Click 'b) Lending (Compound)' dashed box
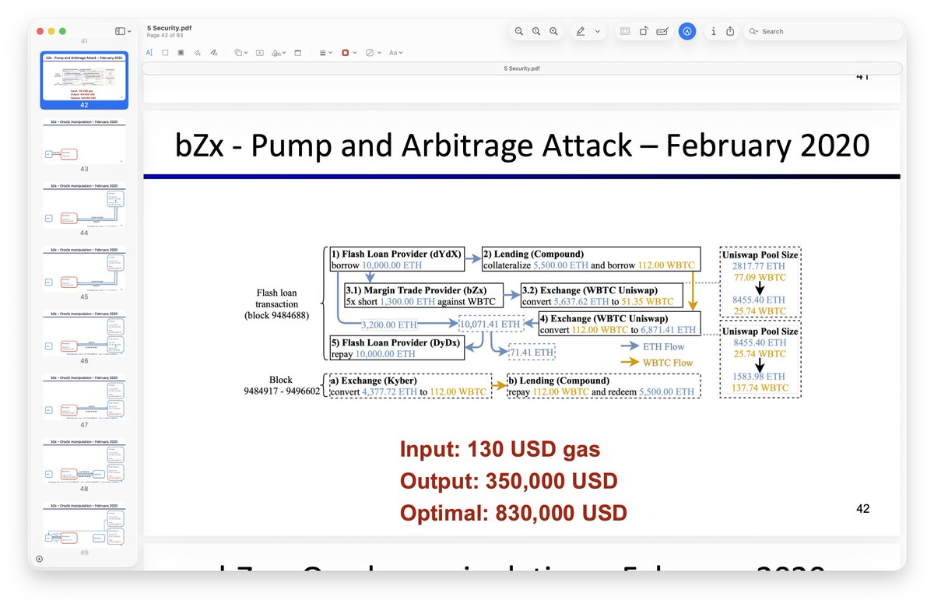This screenshot has height=607, width=934. coord(603,386)
